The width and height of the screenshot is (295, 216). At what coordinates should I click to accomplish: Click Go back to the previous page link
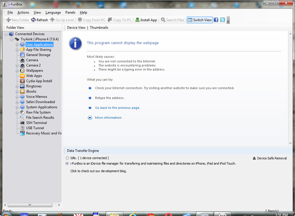pyautogui.click(x=117, y=108)
